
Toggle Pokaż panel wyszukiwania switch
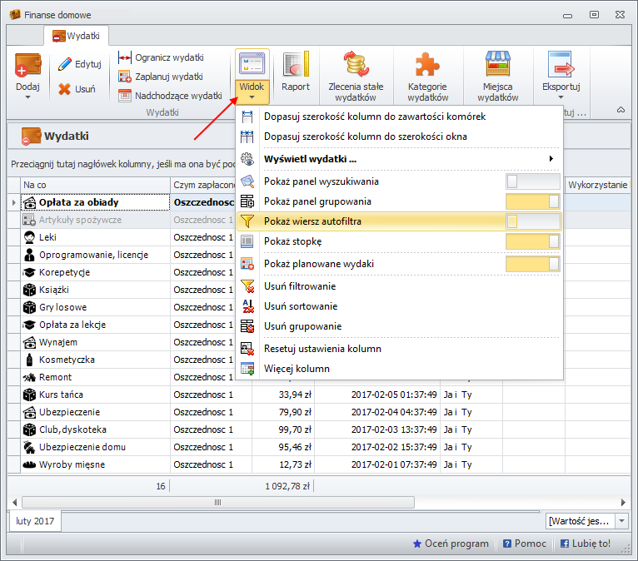coord(533,181)
